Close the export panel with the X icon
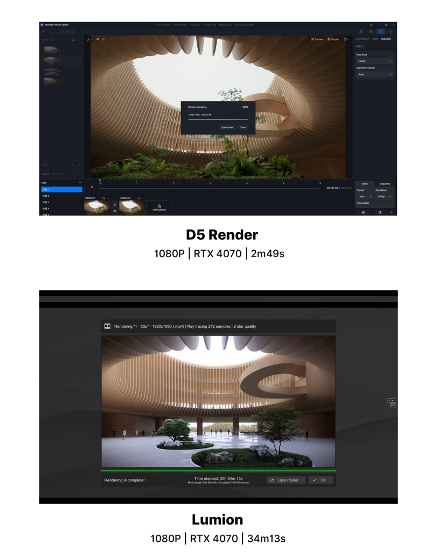 391,212
